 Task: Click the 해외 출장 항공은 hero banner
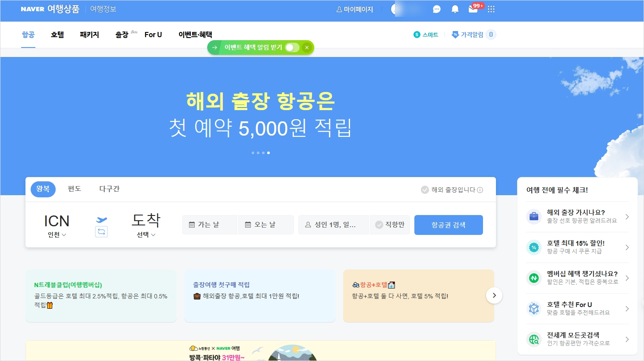coord(260,114)
